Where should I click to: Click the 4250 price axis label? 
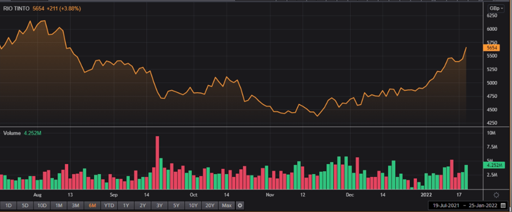[492, 123]
